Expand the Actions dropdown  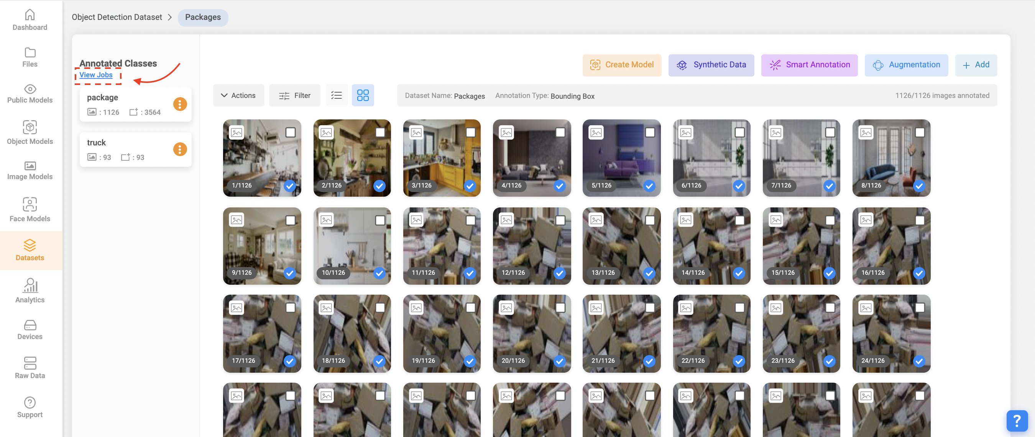tap(239, 95)
